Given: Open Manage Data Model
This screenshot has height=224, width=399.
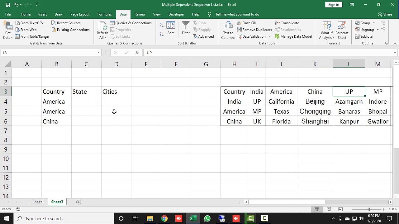Looking at the screenshot, I should (293, 36).
